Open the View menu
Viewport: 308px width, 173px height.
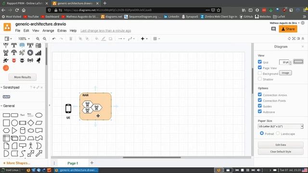[36, 31]
